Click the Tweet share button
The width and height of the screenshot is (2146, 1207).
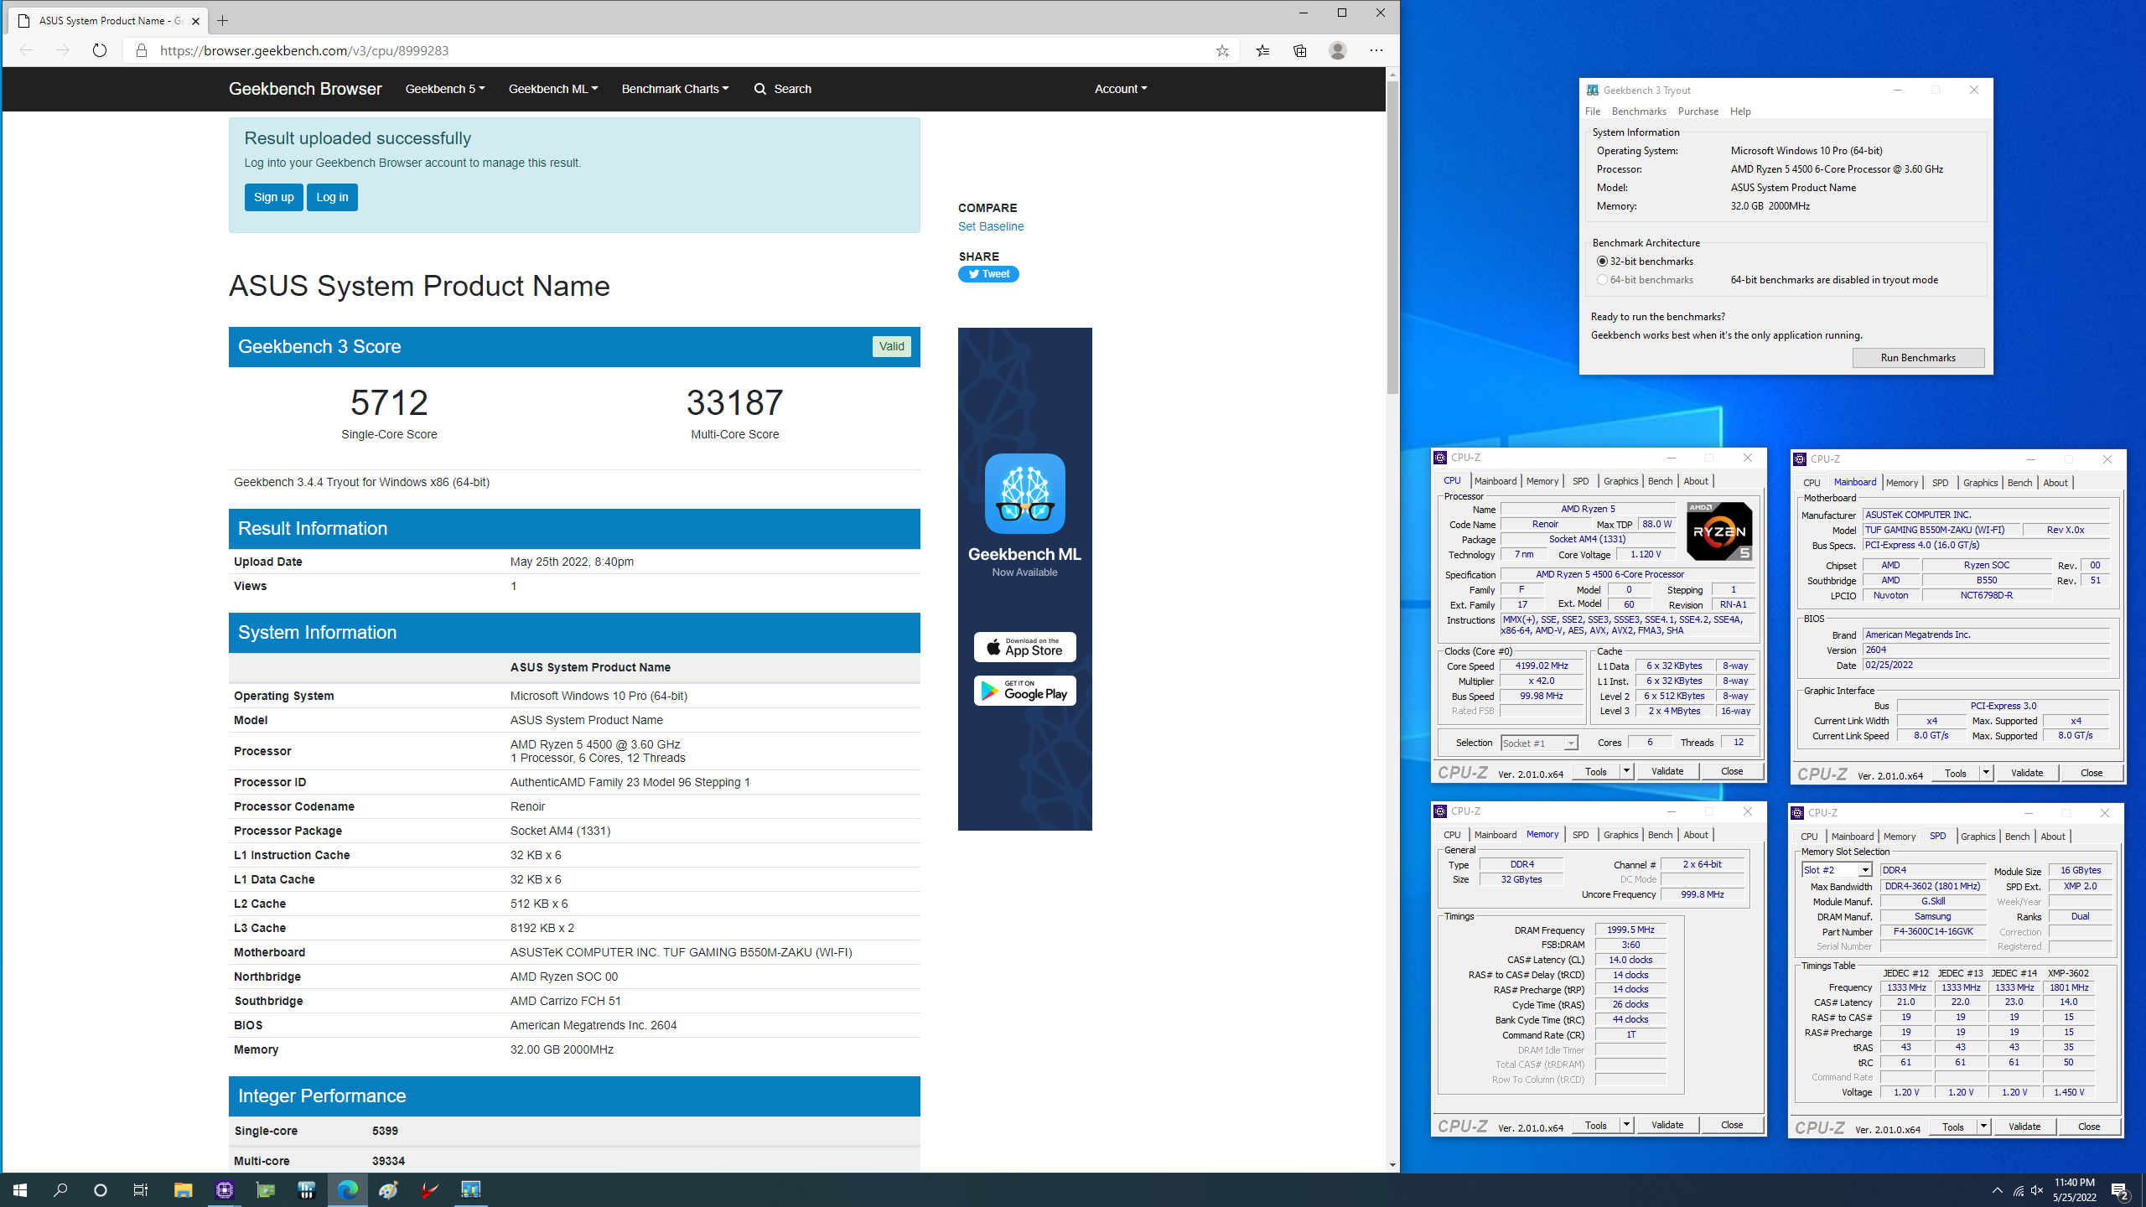(x=988, y=274)
